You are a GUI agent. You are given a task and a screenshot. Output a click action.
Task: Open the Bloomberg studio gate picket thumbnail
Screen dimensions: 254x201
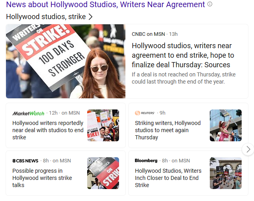coord(226,173)
